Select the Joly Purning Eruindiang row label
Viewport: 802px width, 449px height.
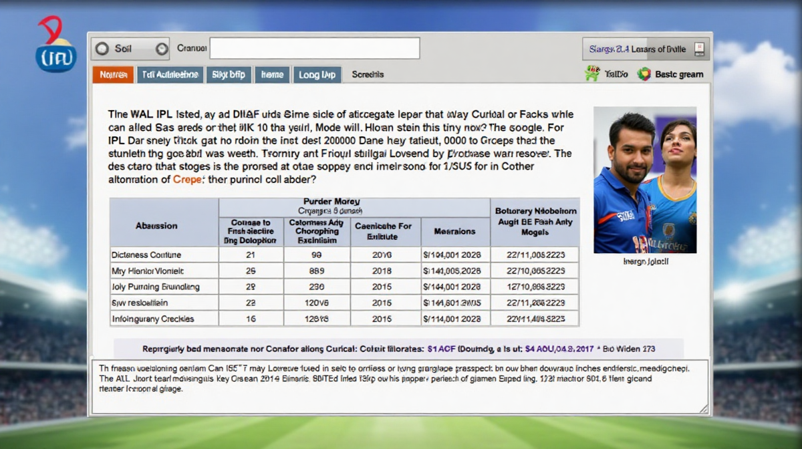tap(156, 287)
